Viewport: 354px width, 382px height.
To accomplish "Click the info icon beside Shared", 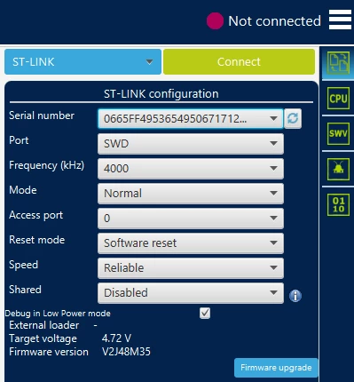I will click(295, 296).
